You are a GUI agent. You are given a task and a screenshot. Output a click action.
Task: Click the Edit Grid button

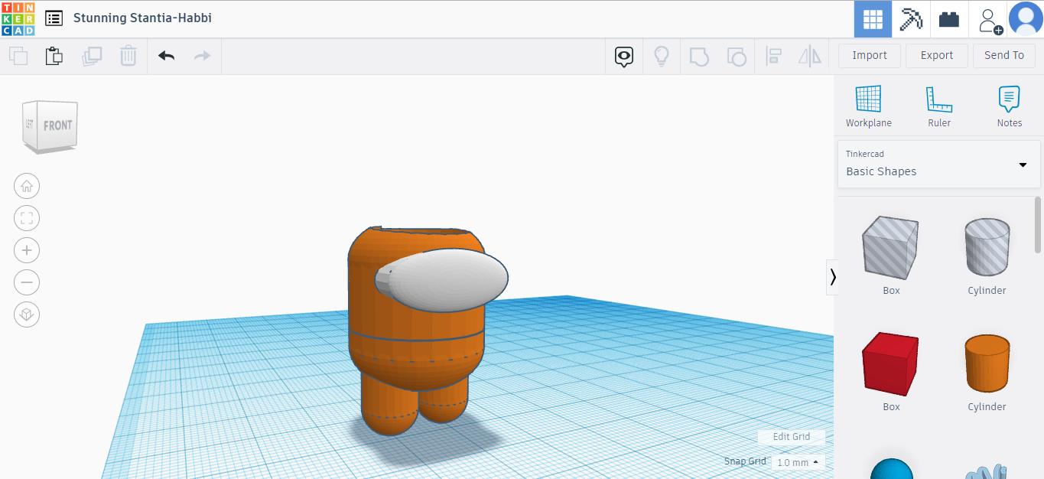[x=792, y=437]
